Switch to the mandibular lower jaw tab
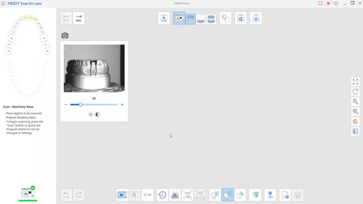The height and width of the screenshot is (204, 363). coord(201,19)
